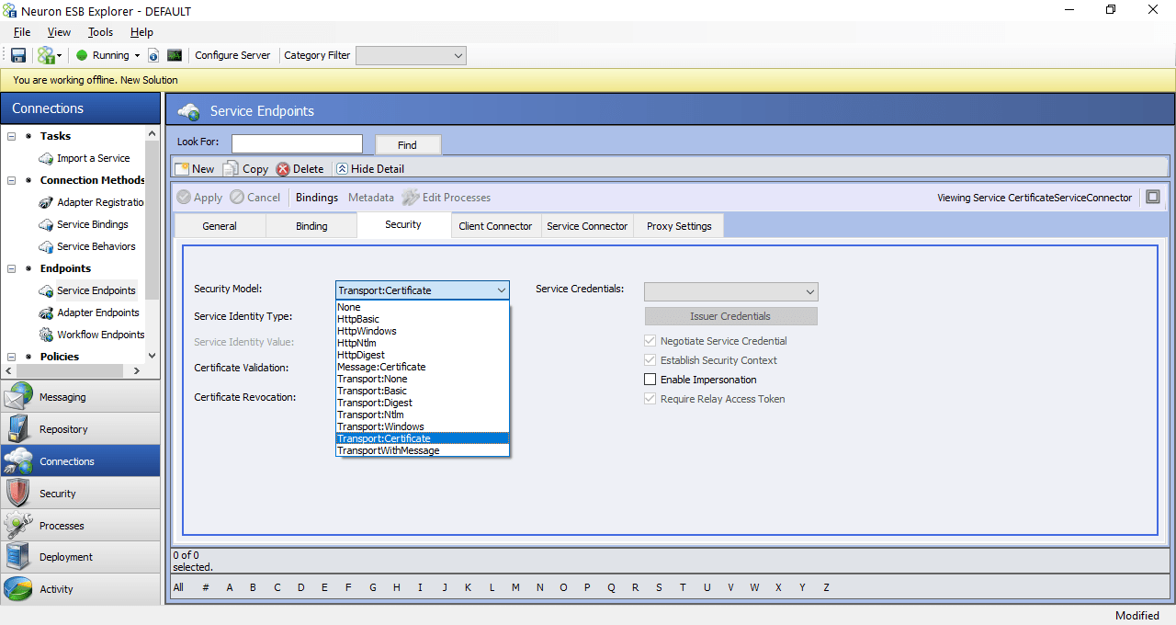Collapse the Connection Methods tree group
The height and width of the screenshot is (625, 1176).
(x=12, y=180)
